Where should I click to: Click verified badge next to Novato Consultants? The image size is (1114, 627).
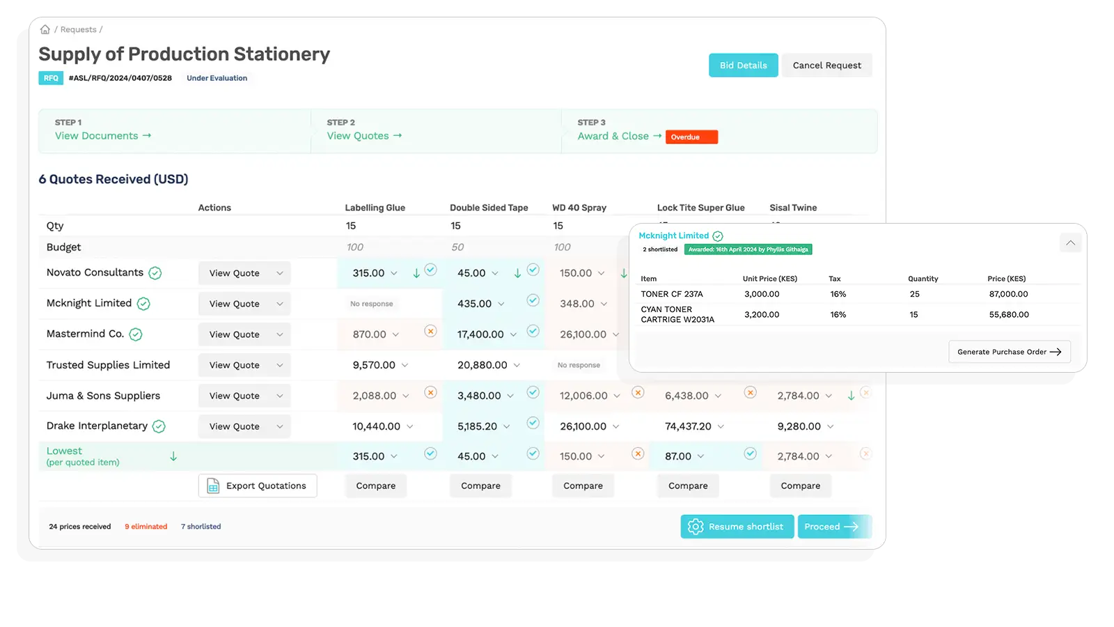pyautogui.click(x=155, y=273)
